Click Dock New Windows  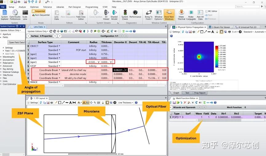pos(169,15)
